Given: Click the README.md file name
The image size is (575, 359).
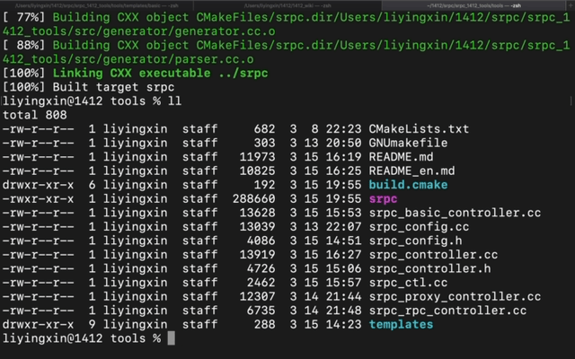Looking at the screenshot, I should (x=401, y=157).
